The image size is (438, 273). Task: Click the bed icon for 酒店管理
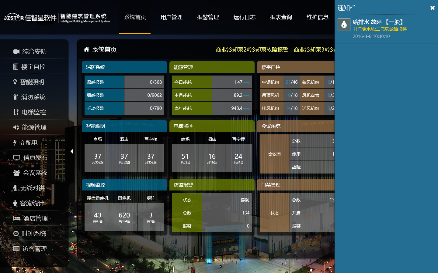click(17, 218)
